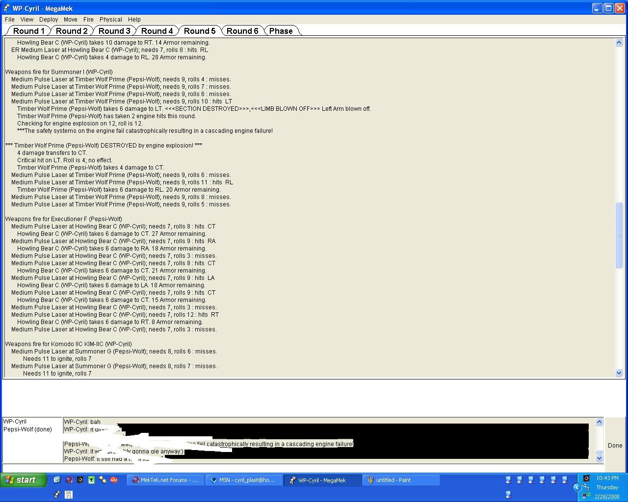Launch AIM from the quick launch bar

pyautogui.click(x=114, y=480)
